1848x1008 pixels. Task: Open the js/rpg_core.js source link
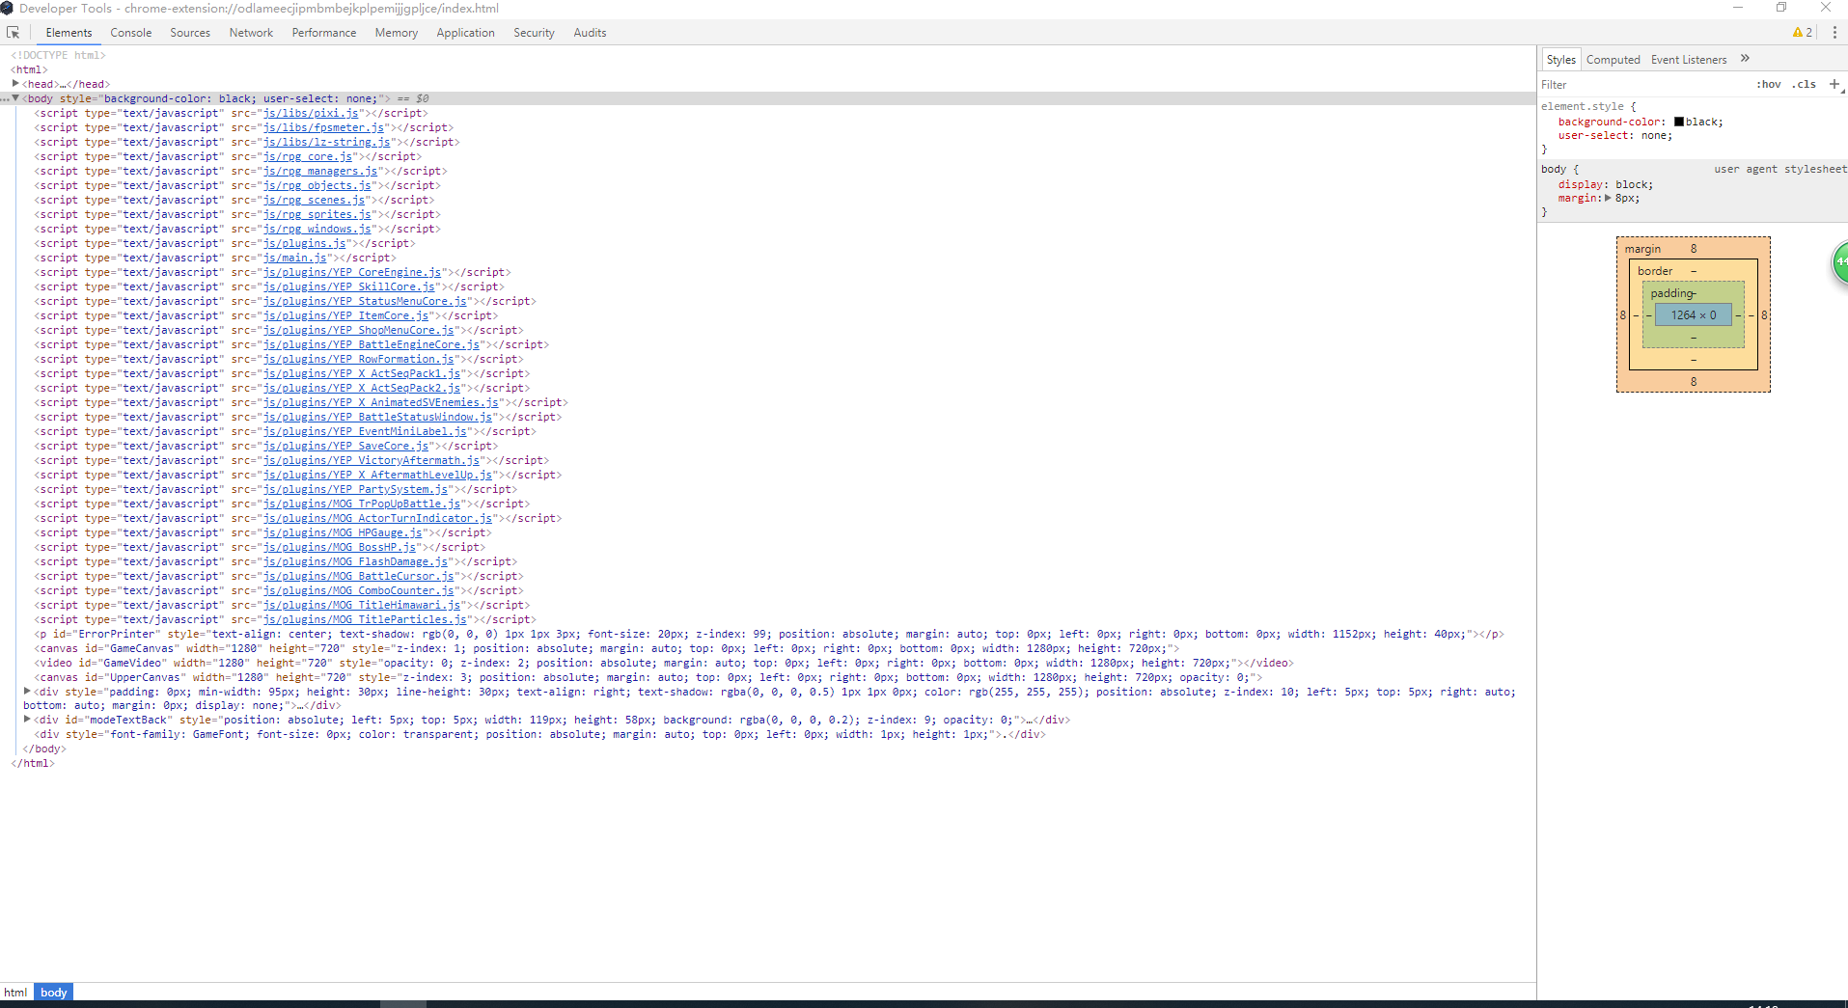(x=308, y=156)
